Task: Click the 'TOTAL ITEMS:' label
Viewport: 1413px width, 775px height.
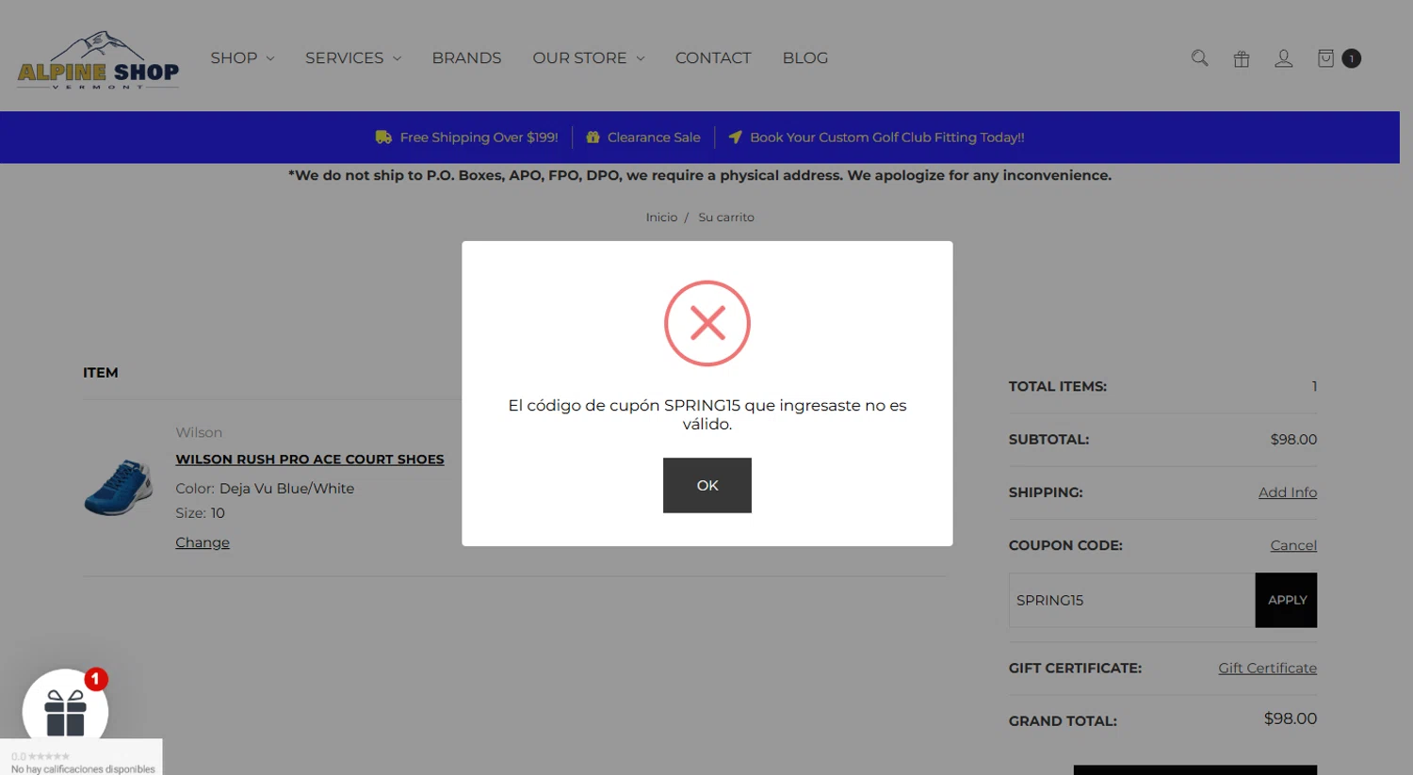Action: pos(1058,386)
